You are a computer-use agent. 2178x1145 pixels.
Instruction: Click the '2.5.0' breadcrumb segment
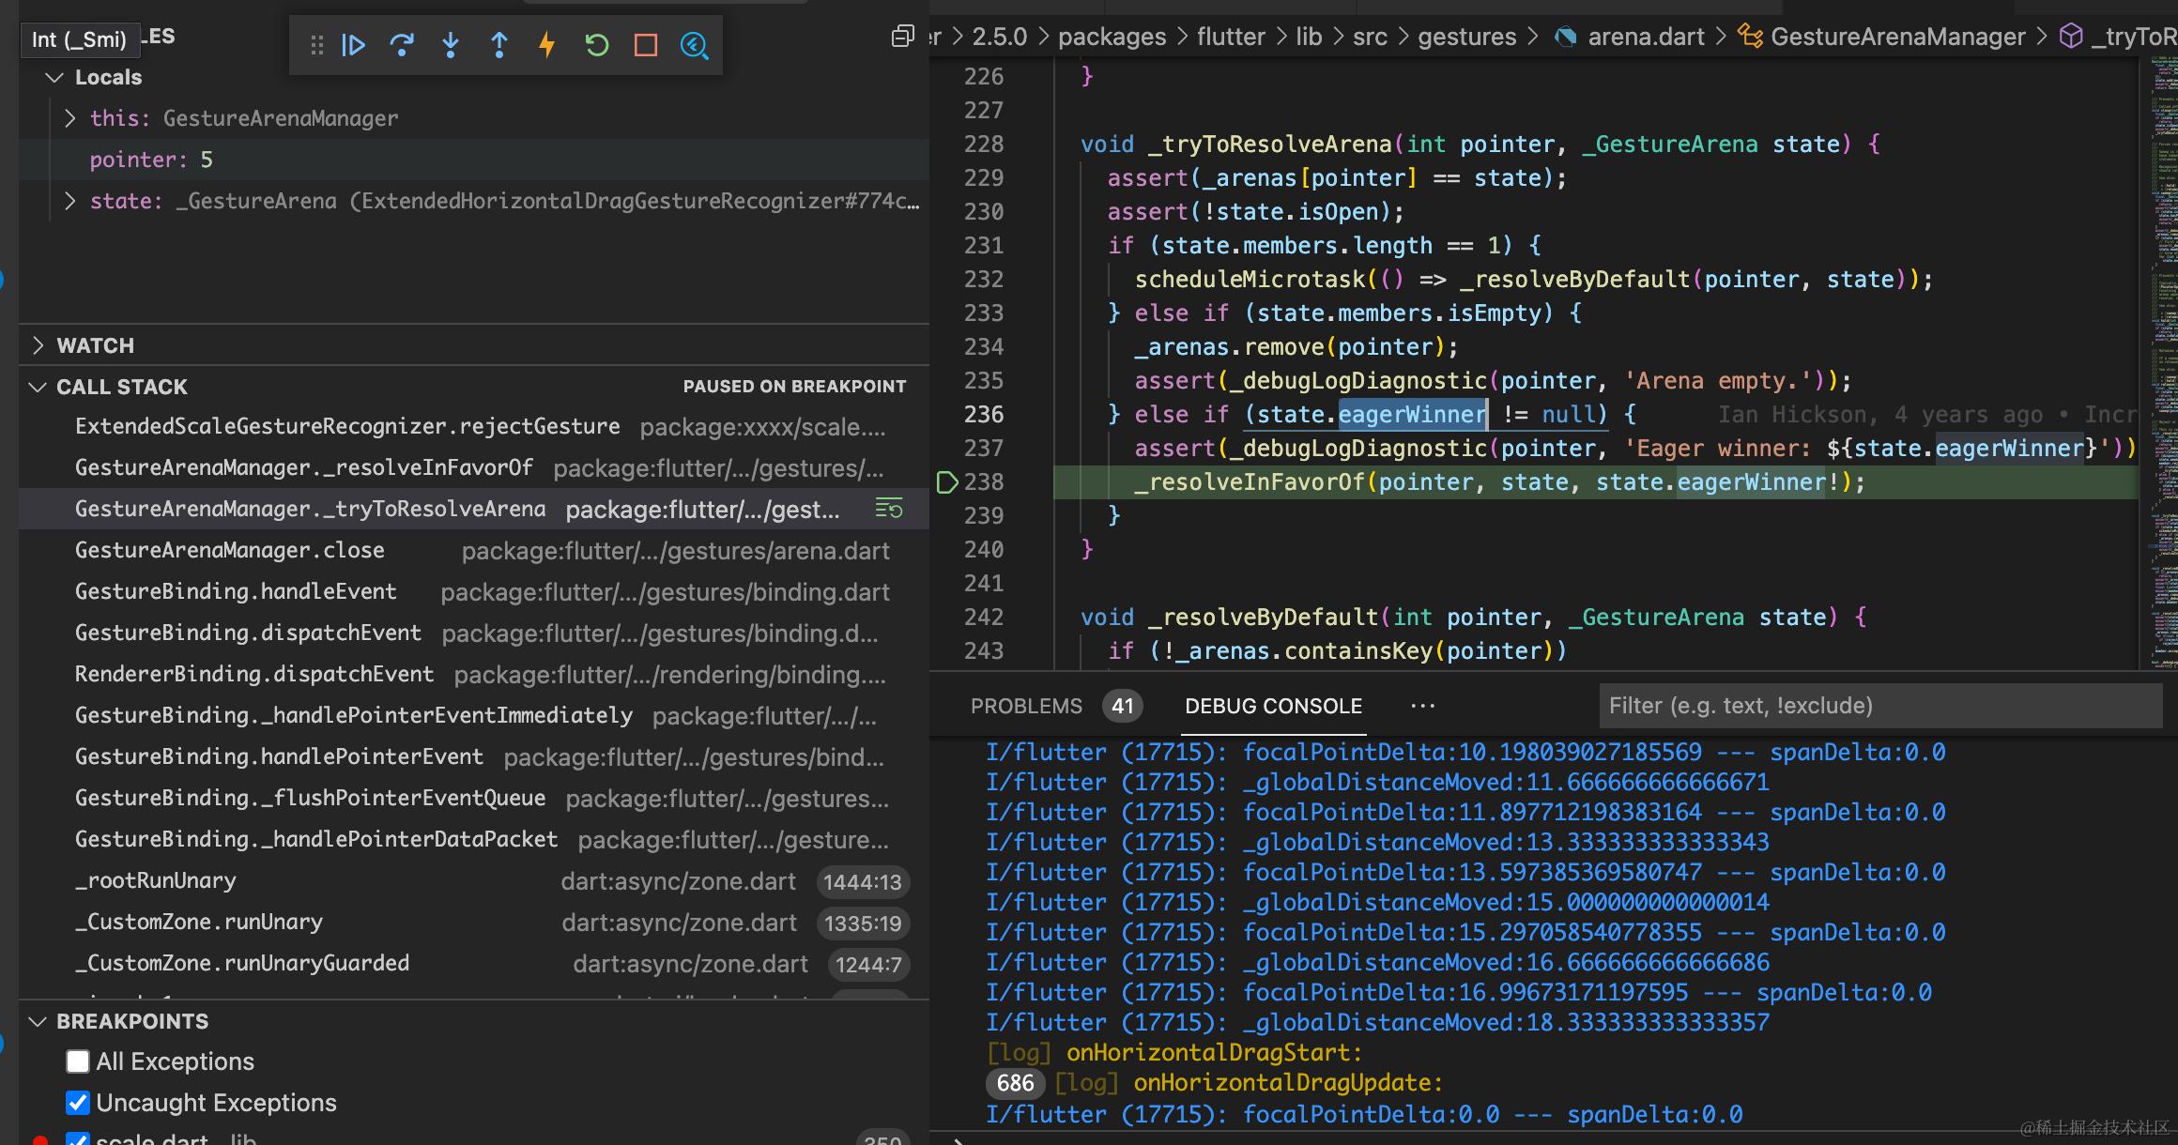[x=999, y=37]
